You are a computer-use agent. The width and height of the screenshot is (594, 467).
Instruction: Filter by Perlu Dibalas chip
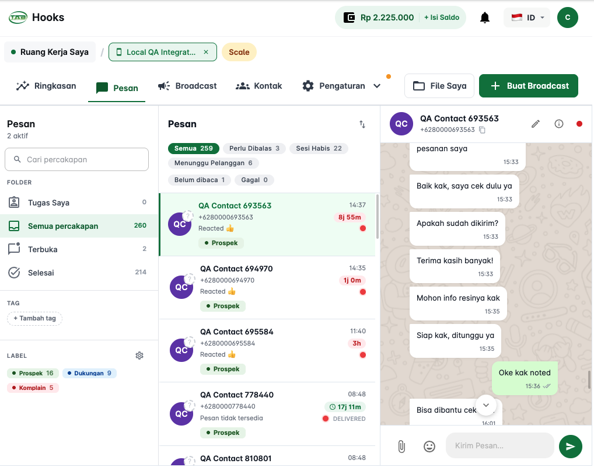pos(254,148)
